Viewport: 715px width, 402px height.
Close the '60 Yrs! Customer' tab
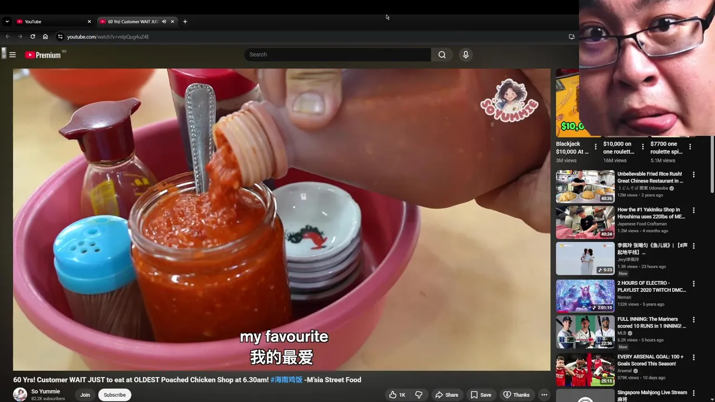(172, 21)
